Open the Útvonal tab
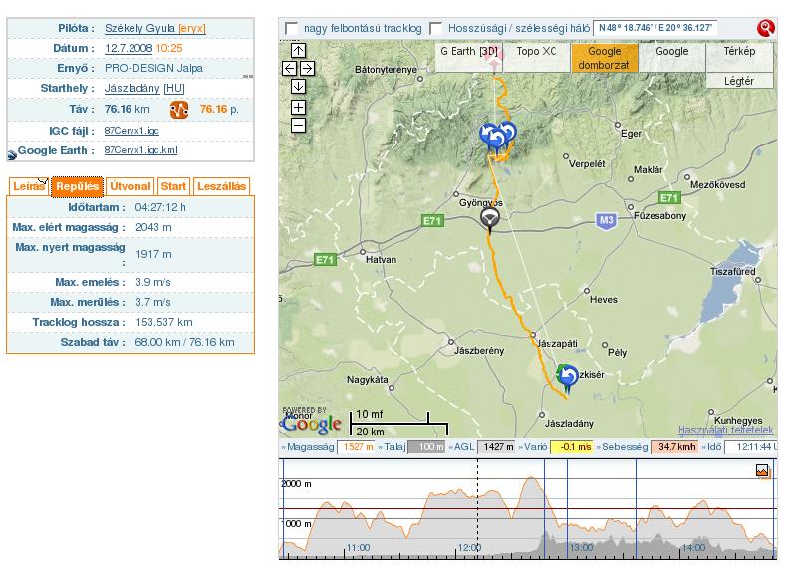The height and width of the screenshot is (578, 786). (130, 186)
